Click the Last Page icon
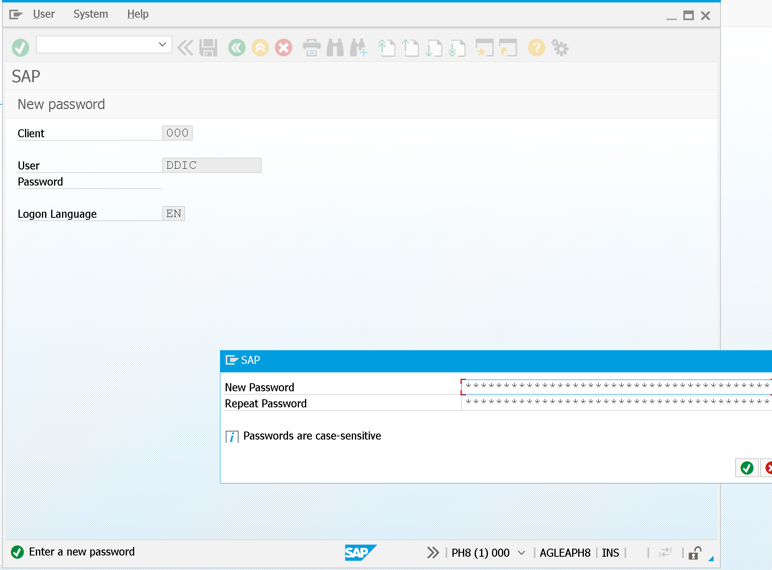Screen dimensions: 772x570 [x=457, y=48]
